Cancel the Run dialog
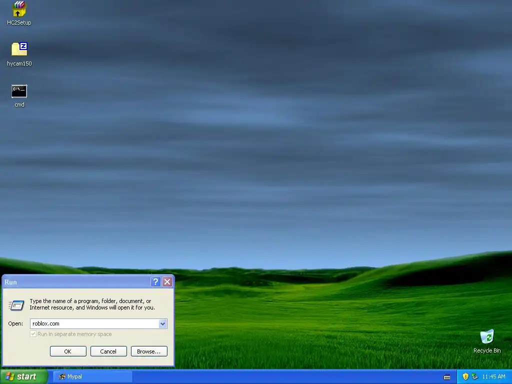The height and width of the screenshot is (384, 512). point(108,351)
